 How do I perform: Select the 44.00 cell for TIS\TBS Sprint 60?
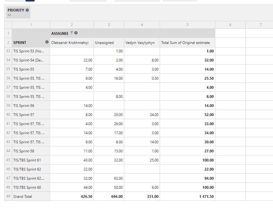pyautogui.click(x=72, y=187)
